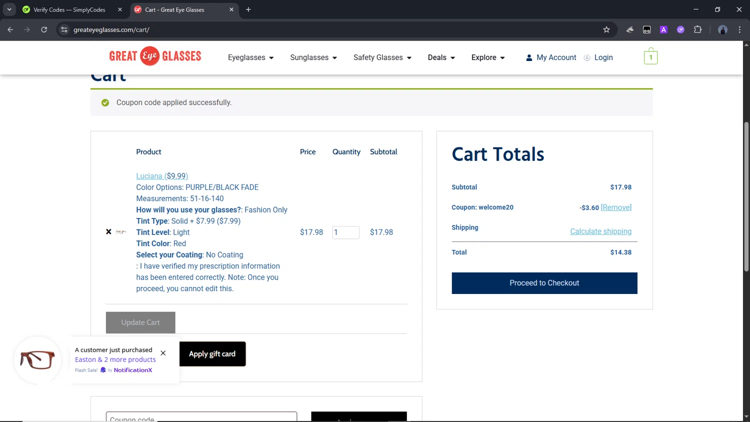Click the Easton glasses notification image
750x422 pixels.
tap(37, 360)
